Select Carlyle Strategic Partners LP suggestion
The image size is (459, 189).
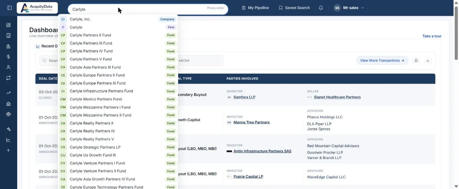pos(118,147)
